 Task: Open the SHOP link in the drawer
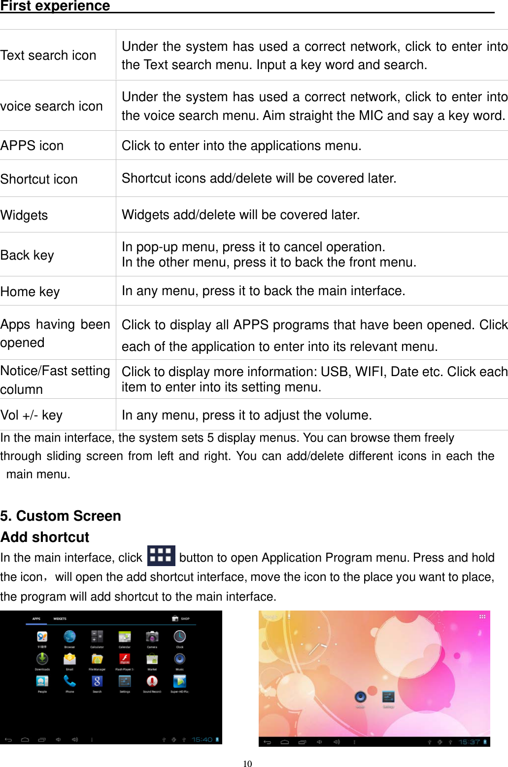[181, 618]
